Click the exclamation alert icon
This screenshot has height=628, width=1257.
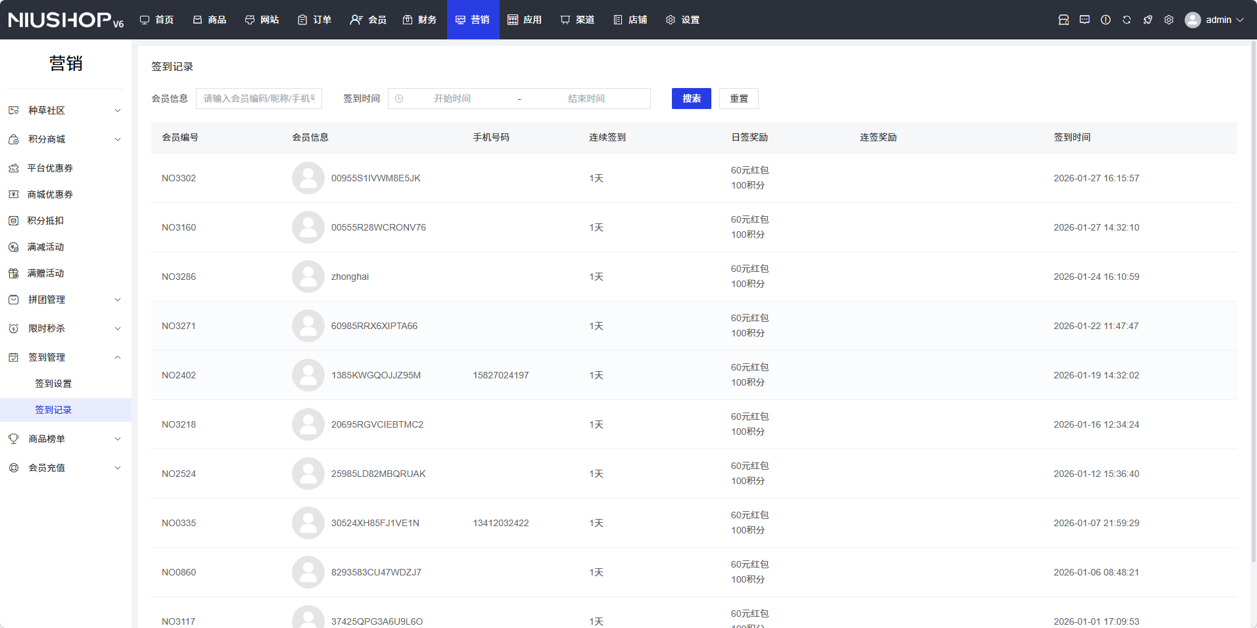[1105, 20]
